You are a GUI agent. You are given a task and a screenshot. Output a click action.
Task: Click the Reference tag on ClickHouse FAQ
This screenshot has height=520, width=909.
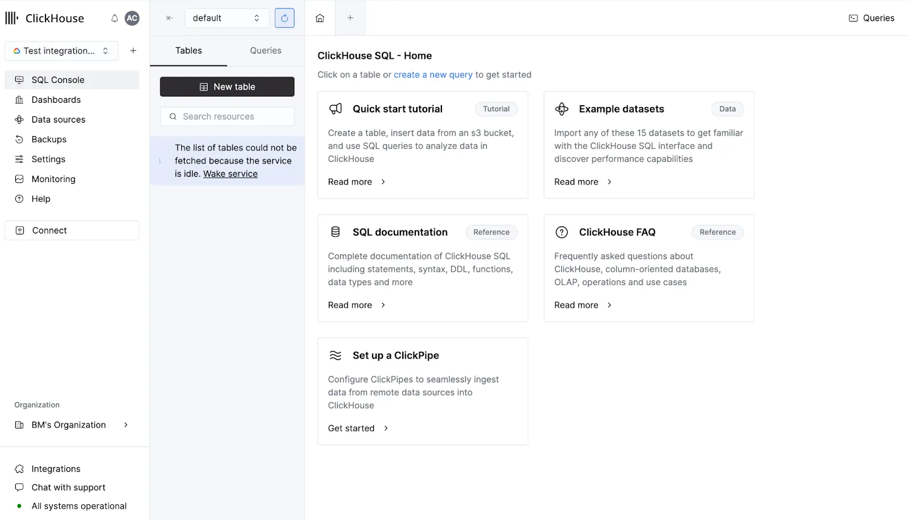[718, 232]
